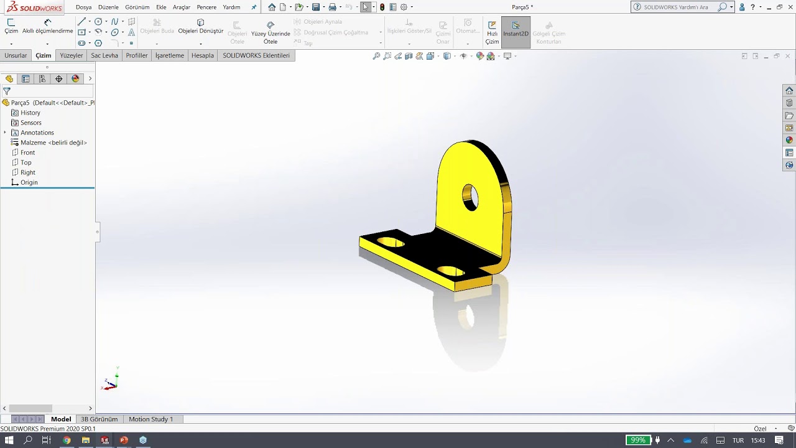Click the SOLIDWORKS Yardımı Ara search field

[x=676, y=7]
